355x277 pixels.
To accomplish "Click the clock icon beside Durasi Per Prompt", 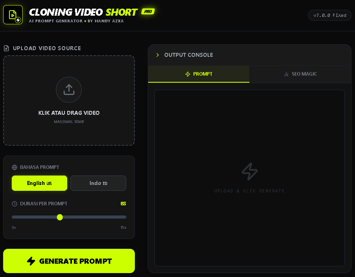I will click(x=14, y=204).
